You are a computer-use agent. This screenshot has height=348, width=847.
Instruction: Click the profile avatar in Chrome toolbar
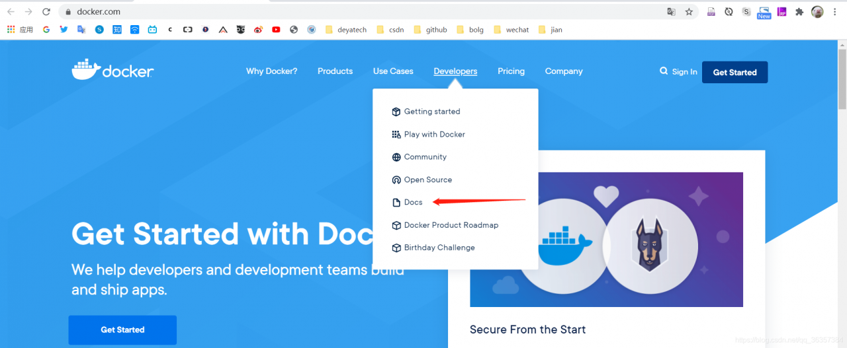(817, 12)
